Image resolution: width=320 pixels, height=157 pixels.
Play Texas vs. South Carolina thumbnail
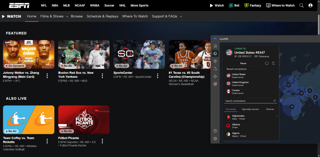(x=190, y=54)
